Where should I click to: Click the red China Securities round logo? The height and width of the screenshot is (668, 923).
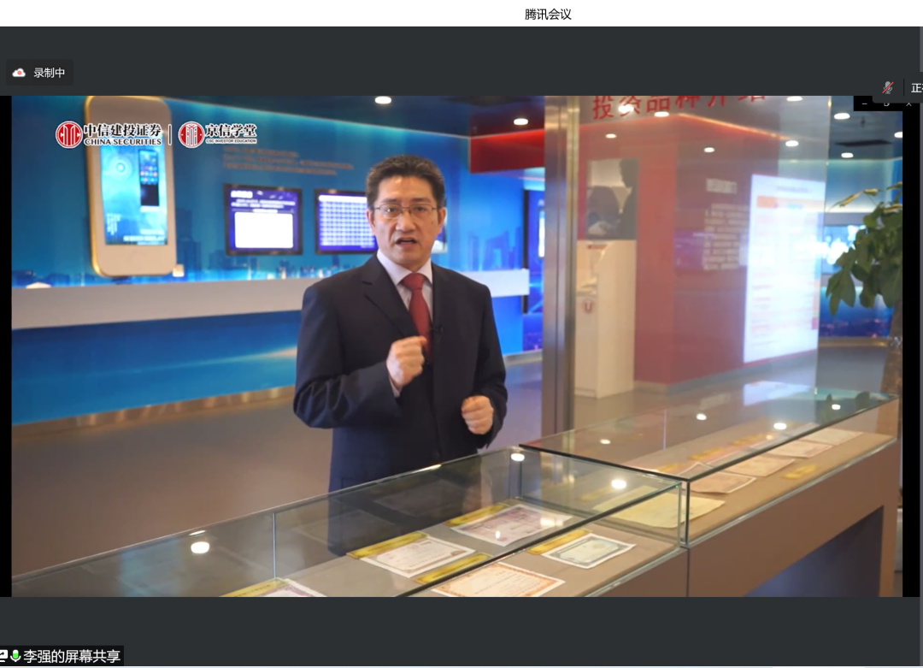68,134
